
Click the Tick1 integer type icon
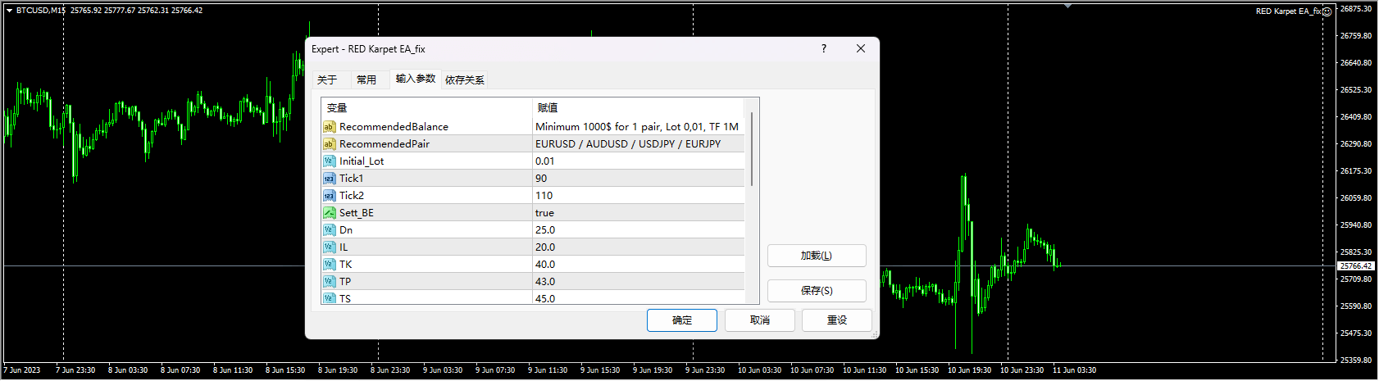[329, 179]
